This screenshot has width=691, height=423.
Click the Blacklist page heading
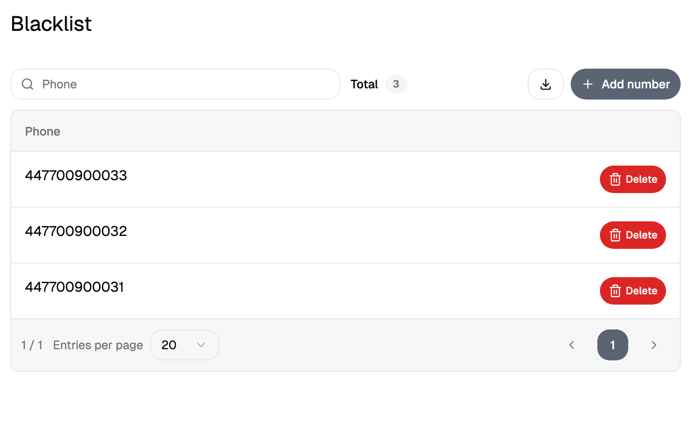51,24
